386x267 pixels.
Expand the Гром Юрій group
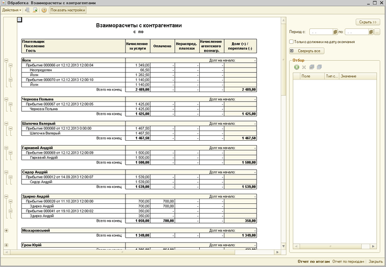pos(6,245)
